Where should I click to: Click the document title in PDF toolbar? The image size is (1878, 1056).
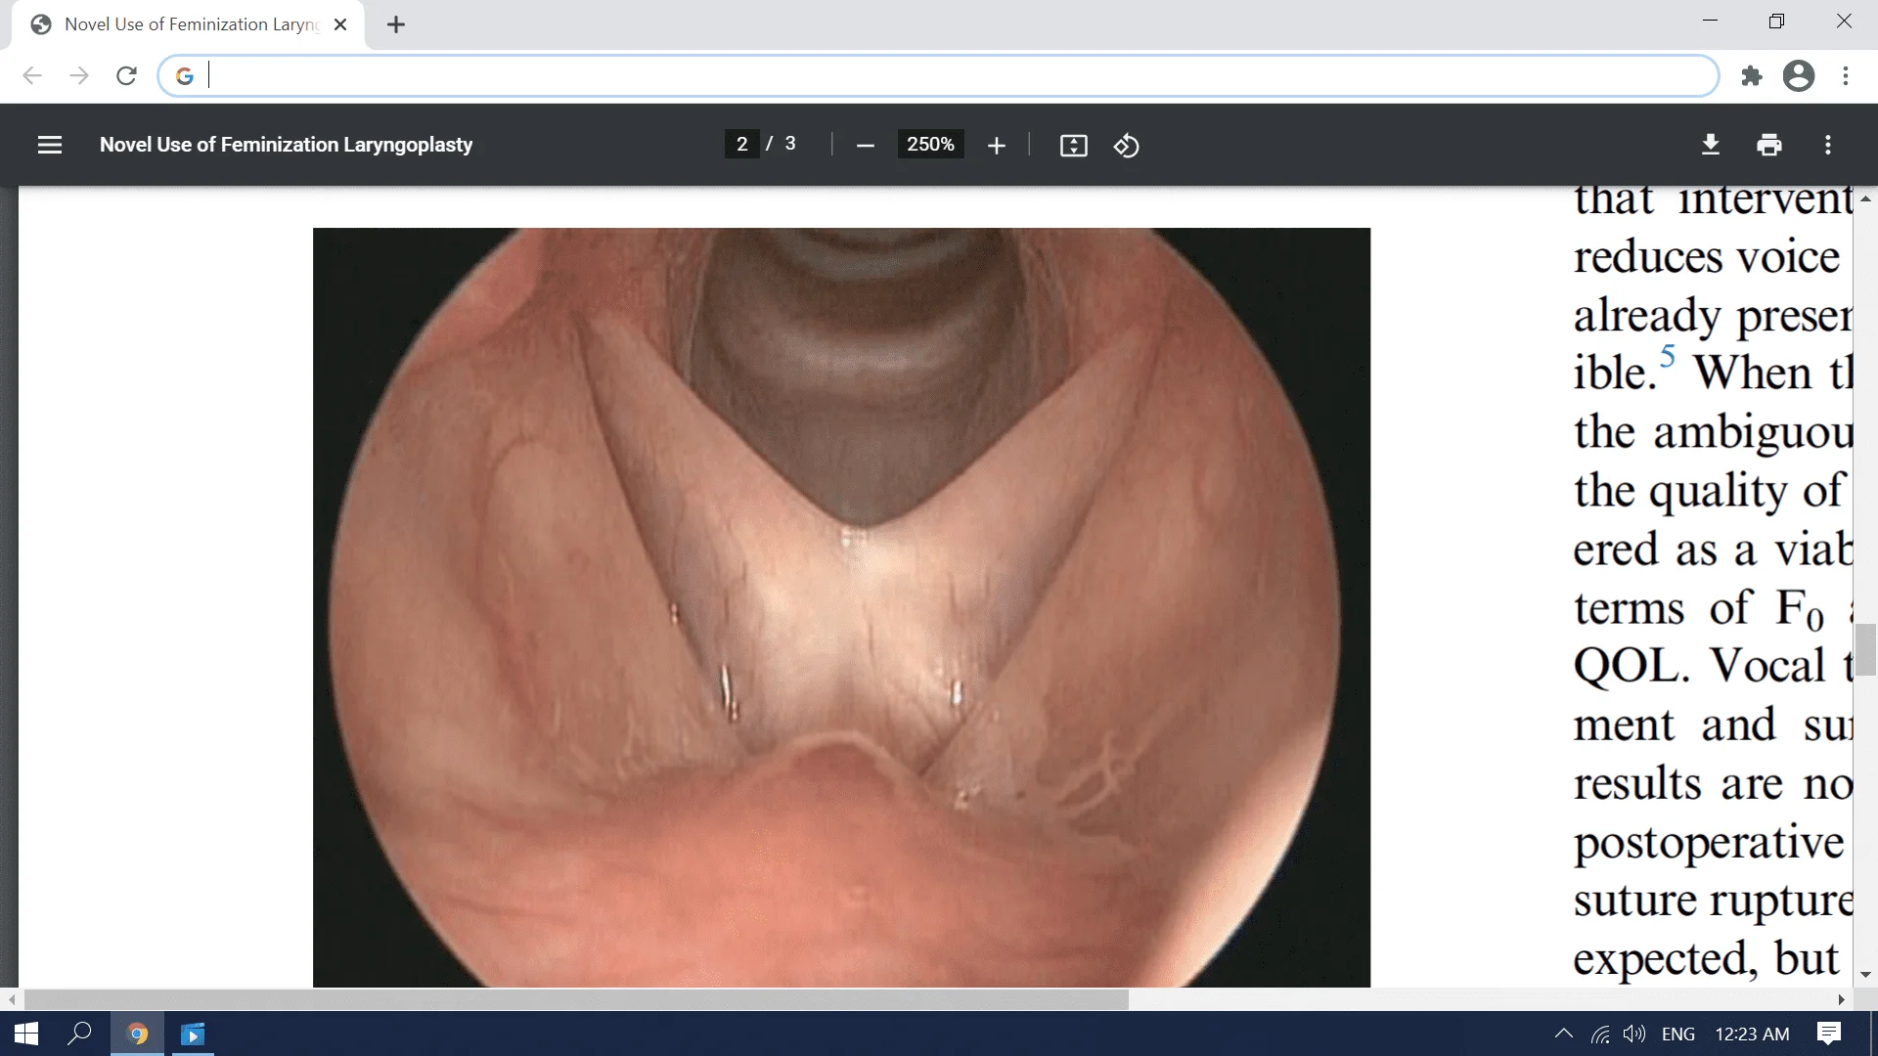(x=286, y=145)
